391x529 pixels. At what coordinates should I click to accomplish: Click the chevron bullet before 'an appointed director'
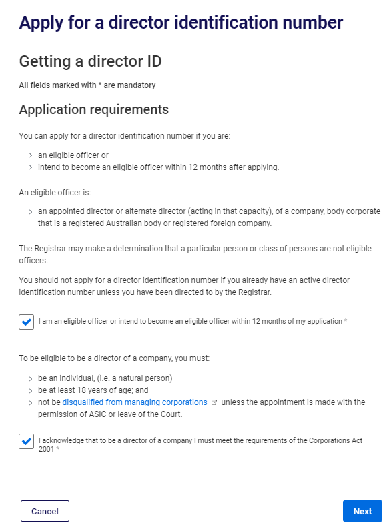click(31, 212)
